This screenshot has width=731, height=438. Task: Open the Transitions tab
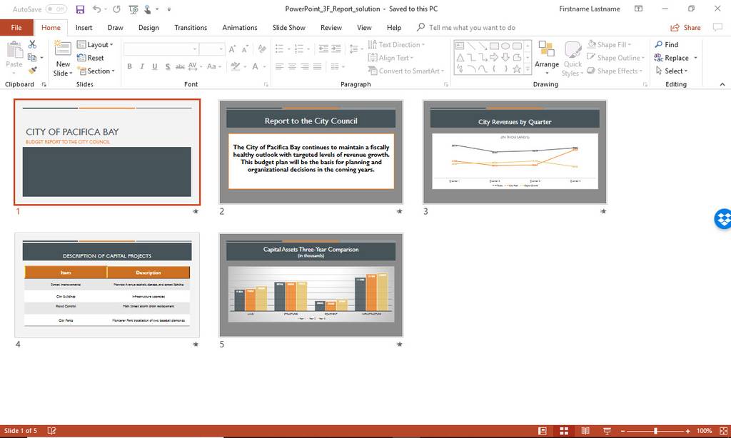(191, 28)
